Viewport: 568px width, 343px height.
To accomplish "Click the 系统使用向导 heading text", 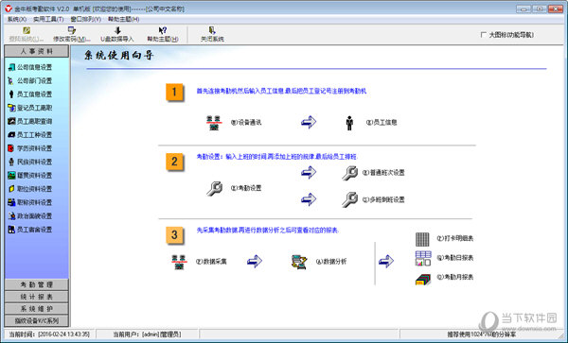I will click(x=119, y=56).
